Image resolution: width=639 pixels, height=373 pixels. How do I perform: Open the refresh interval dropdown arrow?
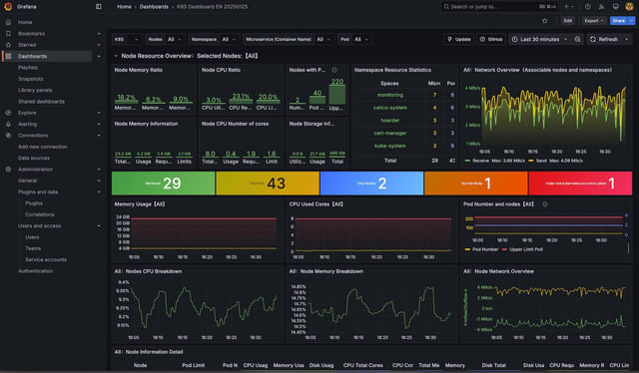click(627, 40)
